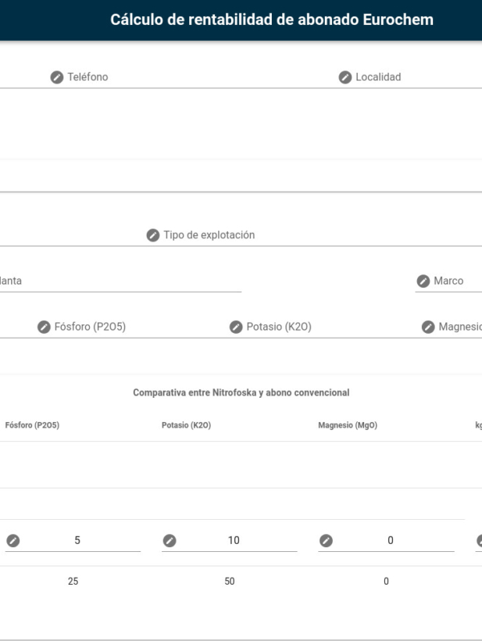Image resolution: width=482 pixels, height=641 pixels.
Task: Click the Fósforo (P2O5) table column header
Action: (32, 426)
